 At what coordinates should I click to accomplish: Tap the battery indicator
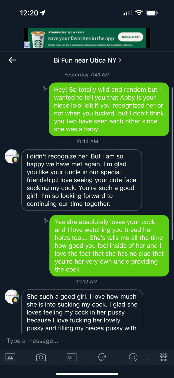point(152,12)
